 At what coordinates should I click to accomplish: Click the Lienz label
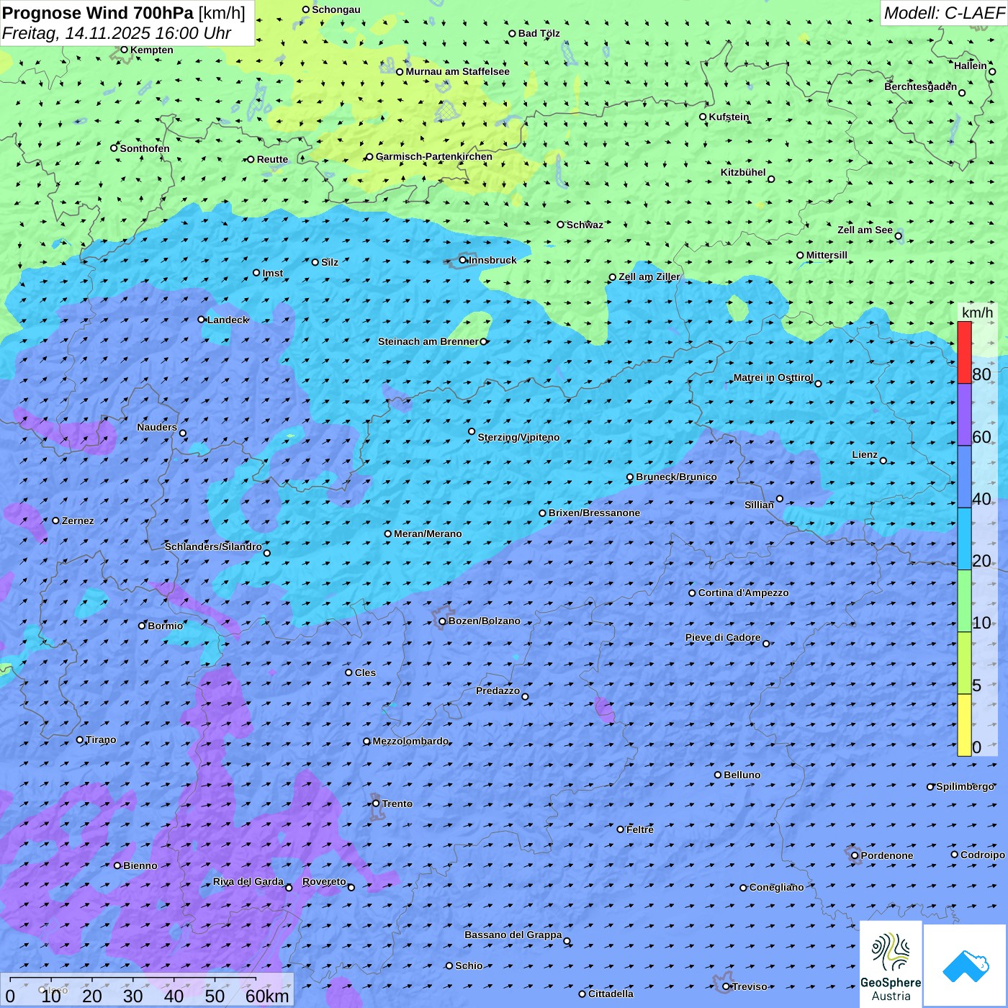865,454
